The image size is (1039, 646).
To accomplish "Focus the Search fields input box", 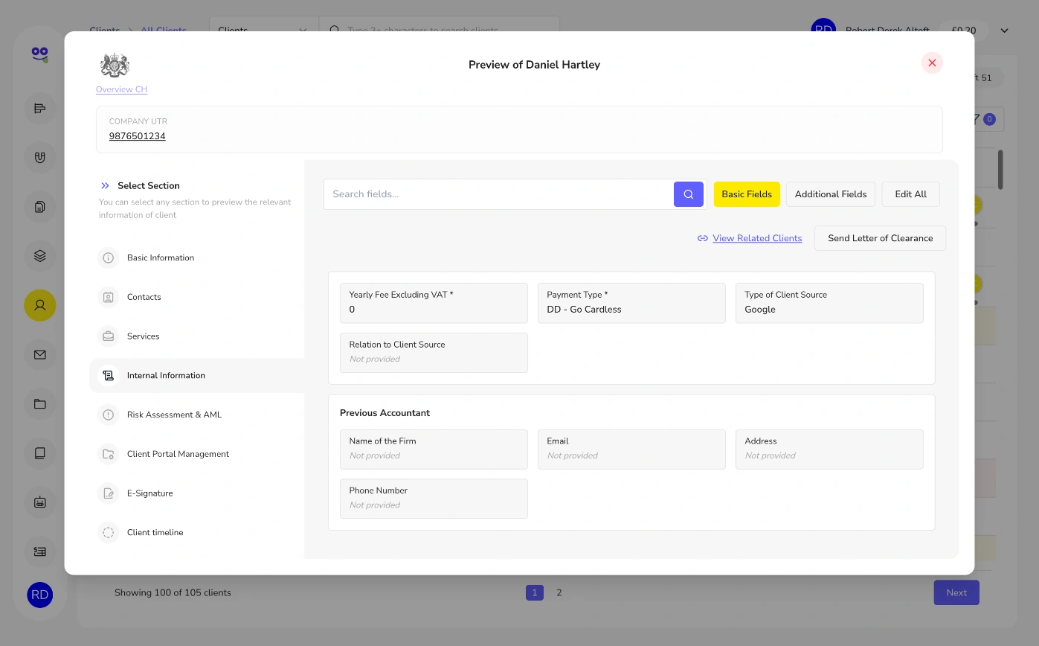I will click(x=499, y=194).
